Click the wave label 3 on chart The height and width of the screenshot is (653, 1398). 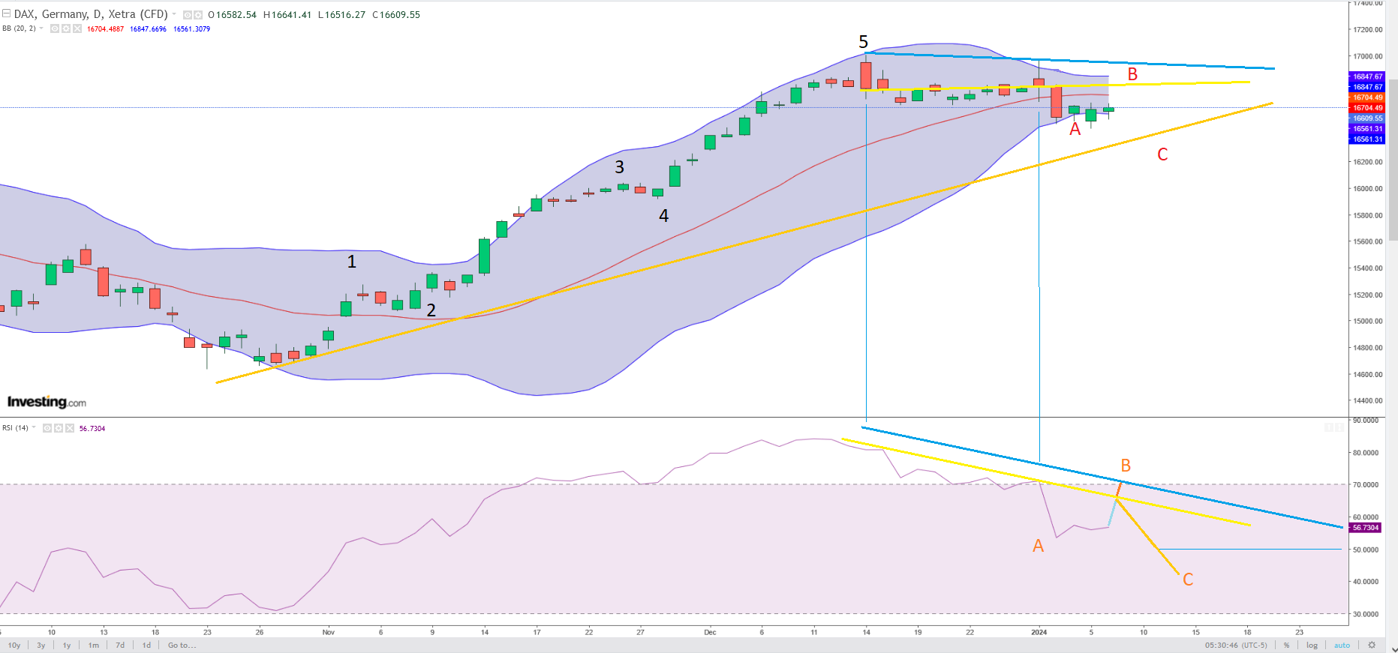point(619,167)
